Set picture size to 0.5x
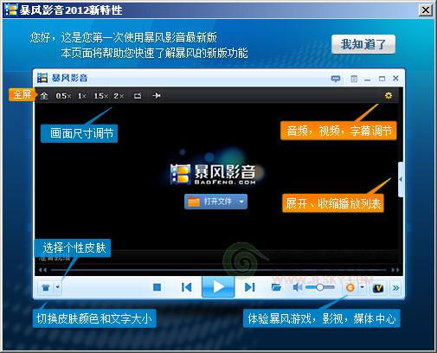This screenshot has width=437, height=353. [x=63, y=96]
